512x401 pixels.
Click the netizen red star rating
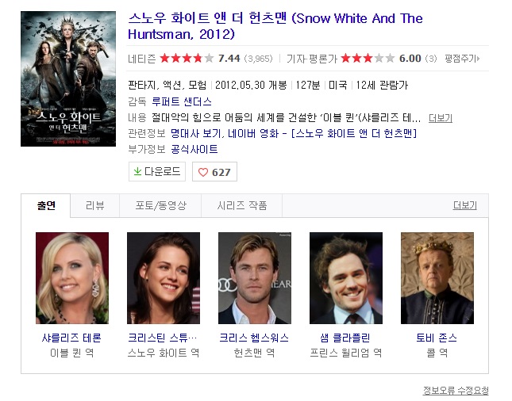pos(187,59)
